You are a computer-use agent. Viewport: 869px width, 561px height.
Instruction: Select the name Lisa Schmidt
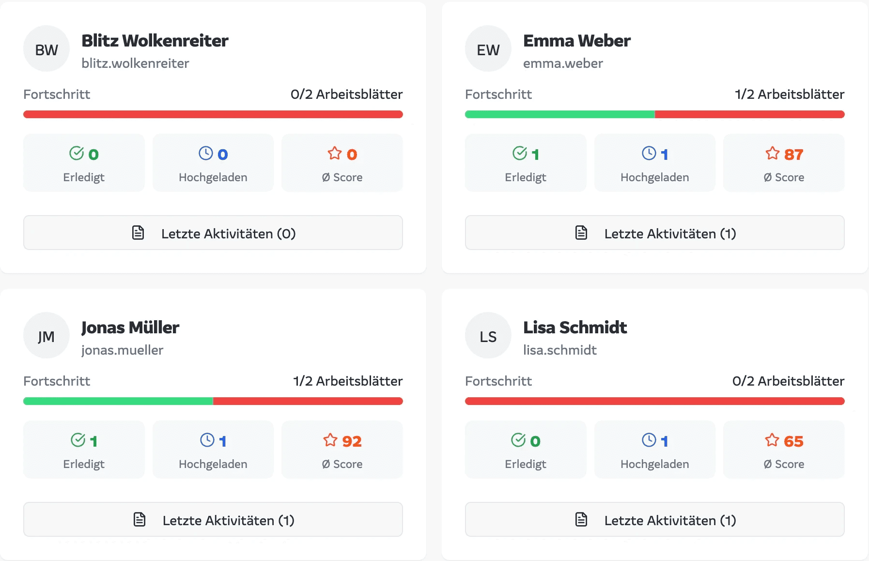(574, 327)
